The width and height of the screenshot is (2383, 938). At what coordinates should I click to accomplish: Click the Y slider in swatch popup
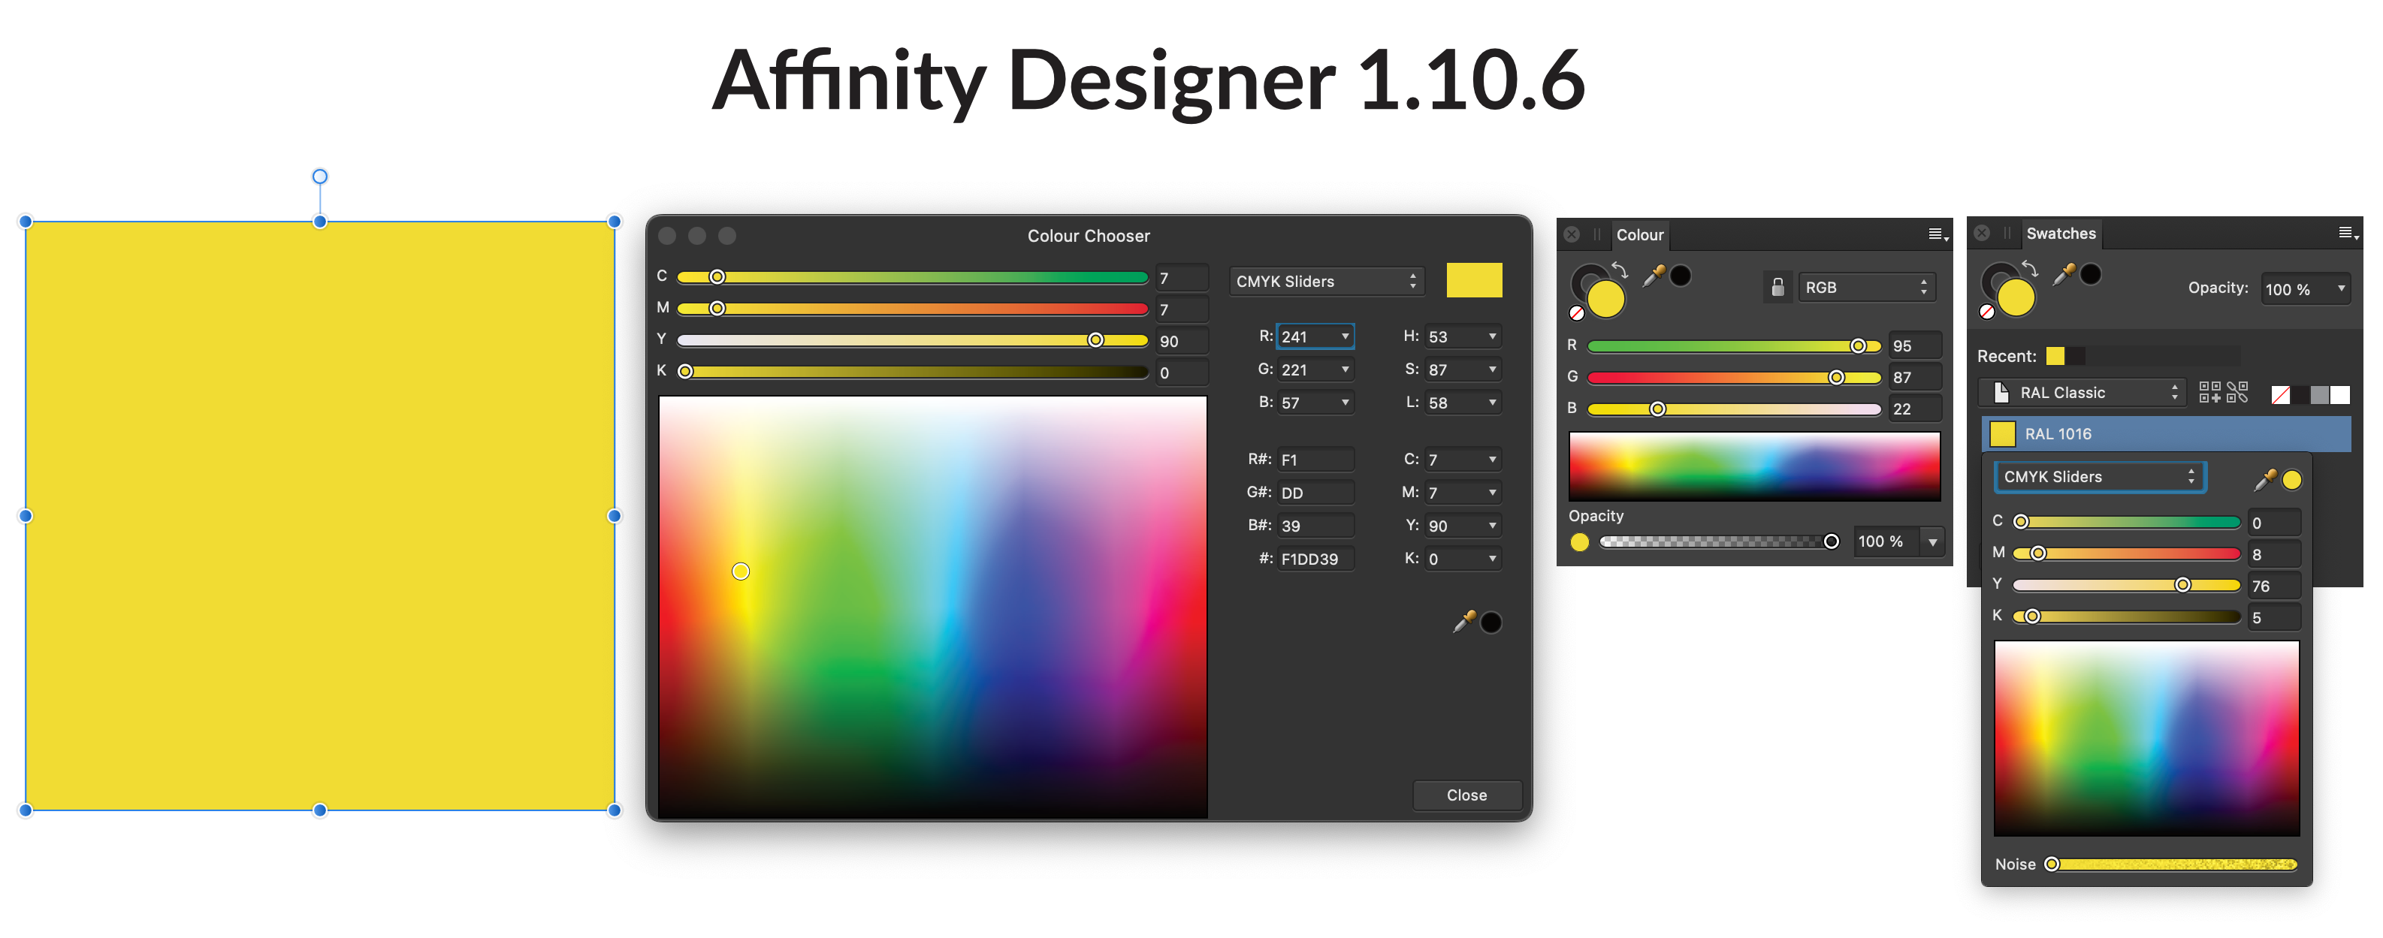click(x=2127, y=586)
